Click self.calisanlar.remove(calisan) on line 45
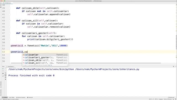 [49, 27]
